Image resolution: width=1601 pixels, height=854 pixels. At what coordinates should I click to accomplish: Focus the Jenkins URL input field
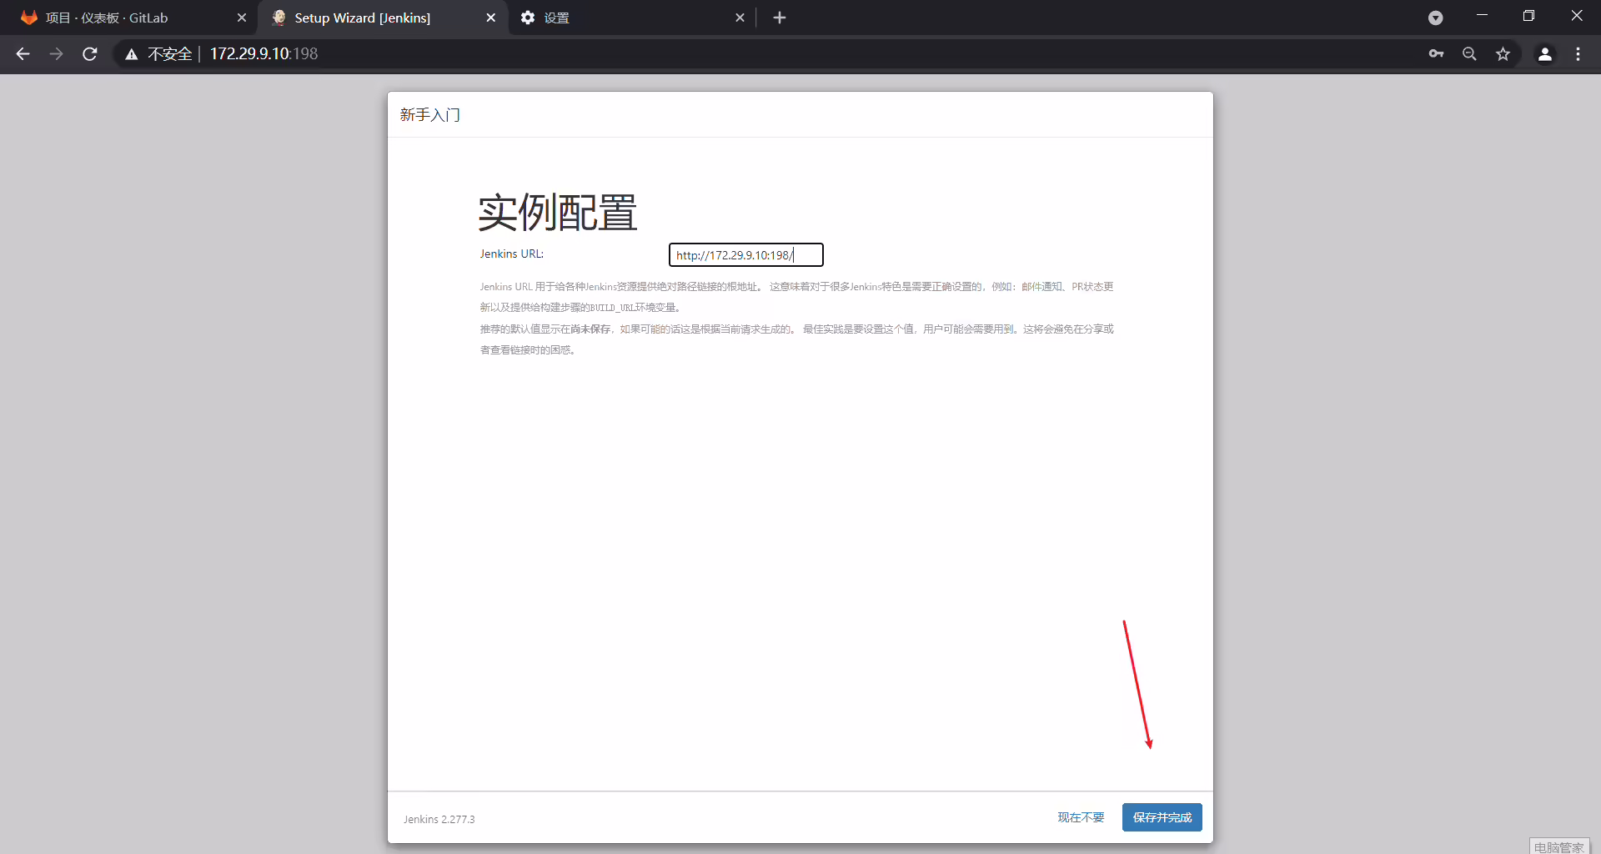point(746,255)
